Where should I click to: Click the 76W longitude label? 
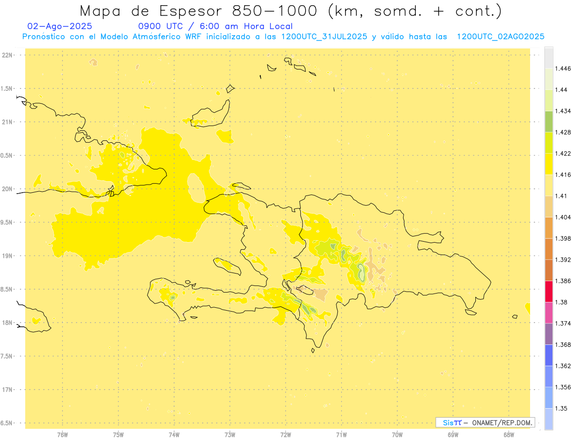[x=62, y=435]
